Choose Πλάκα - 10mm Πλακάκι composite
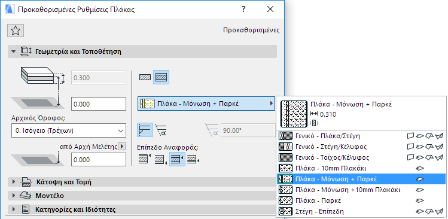 pyautogui.click(x=361, y=168)
